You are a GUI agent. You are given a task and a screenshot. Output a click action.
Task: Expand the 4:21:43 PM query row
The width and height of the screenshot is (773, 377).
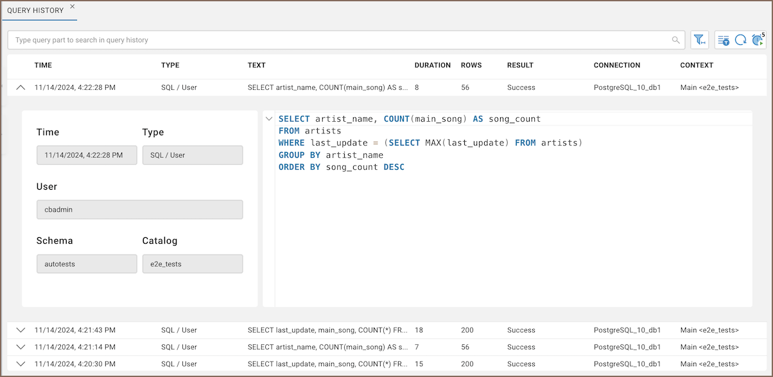click(21, 330)
